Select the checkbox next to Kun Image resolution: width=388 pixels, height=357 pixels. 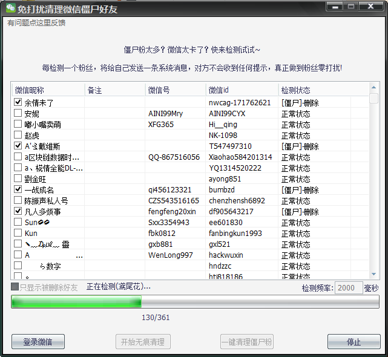pyautogui.click(x=18, y=234)
